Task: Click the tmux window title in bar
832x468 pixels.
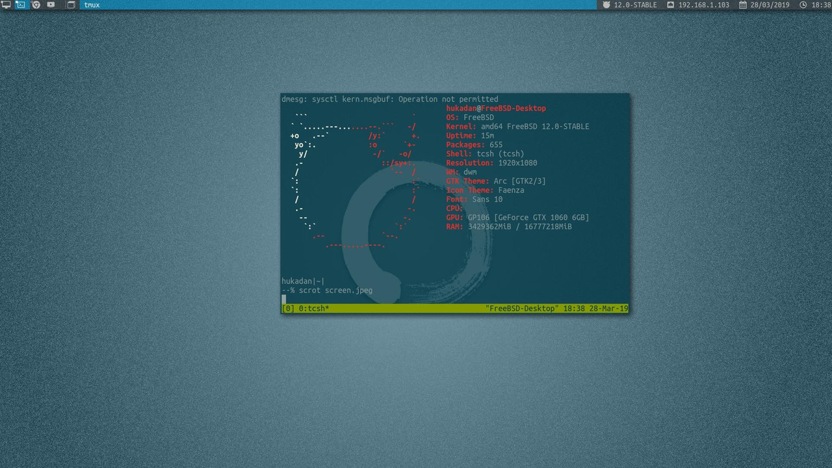Action: [x=92, y=5]
